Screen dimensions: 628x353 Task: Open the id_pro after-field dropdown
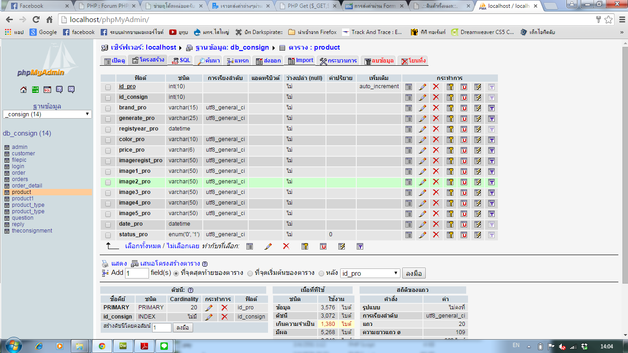coord(370,273)
